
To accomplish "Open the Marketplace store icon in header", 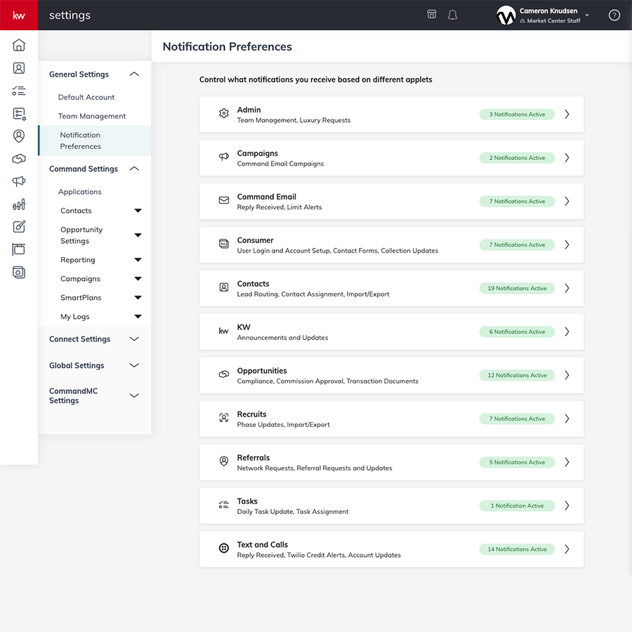I will [432, 15].
